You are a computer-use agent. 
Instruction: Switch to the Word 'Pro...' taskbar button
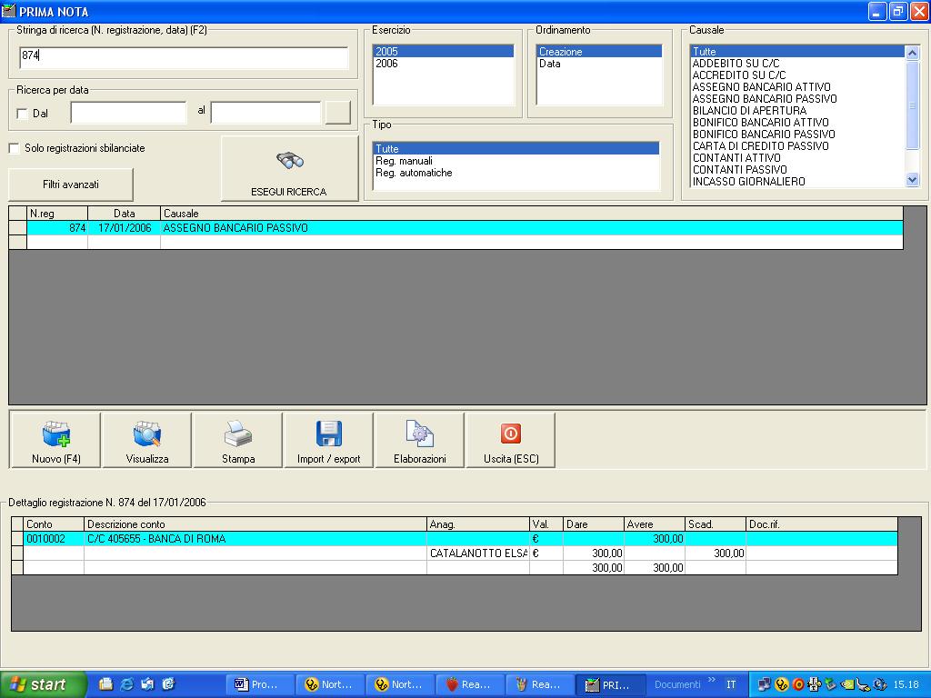pos(261,684)
